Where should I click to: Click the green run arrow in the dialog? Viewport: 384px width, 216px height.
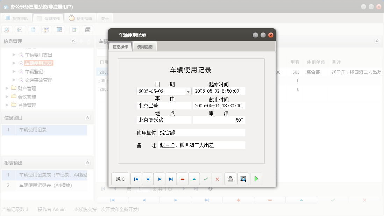pos(256,179)
